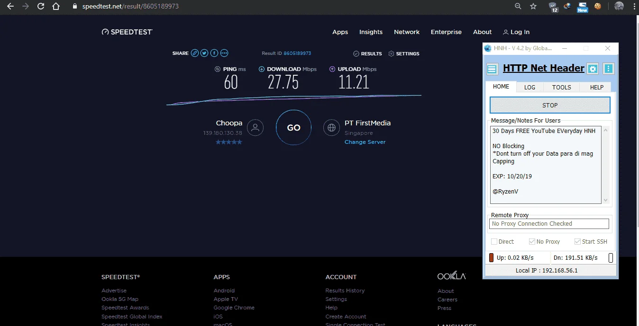Open the Network menu
Screen dimensions: 639x326
[407, 32]
